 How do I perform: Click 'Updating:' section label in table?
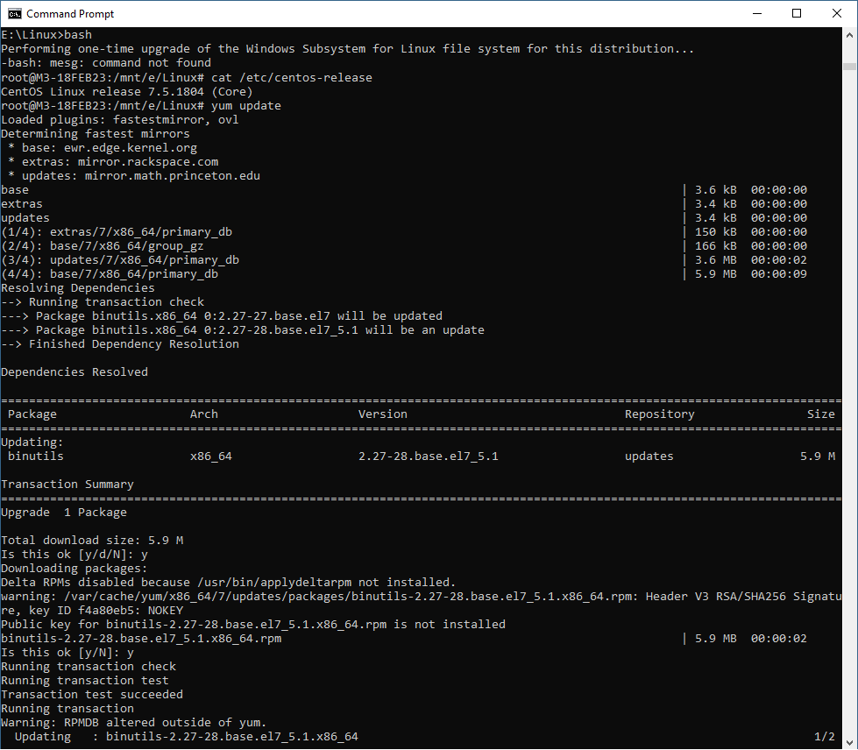[x=32, y=442]
